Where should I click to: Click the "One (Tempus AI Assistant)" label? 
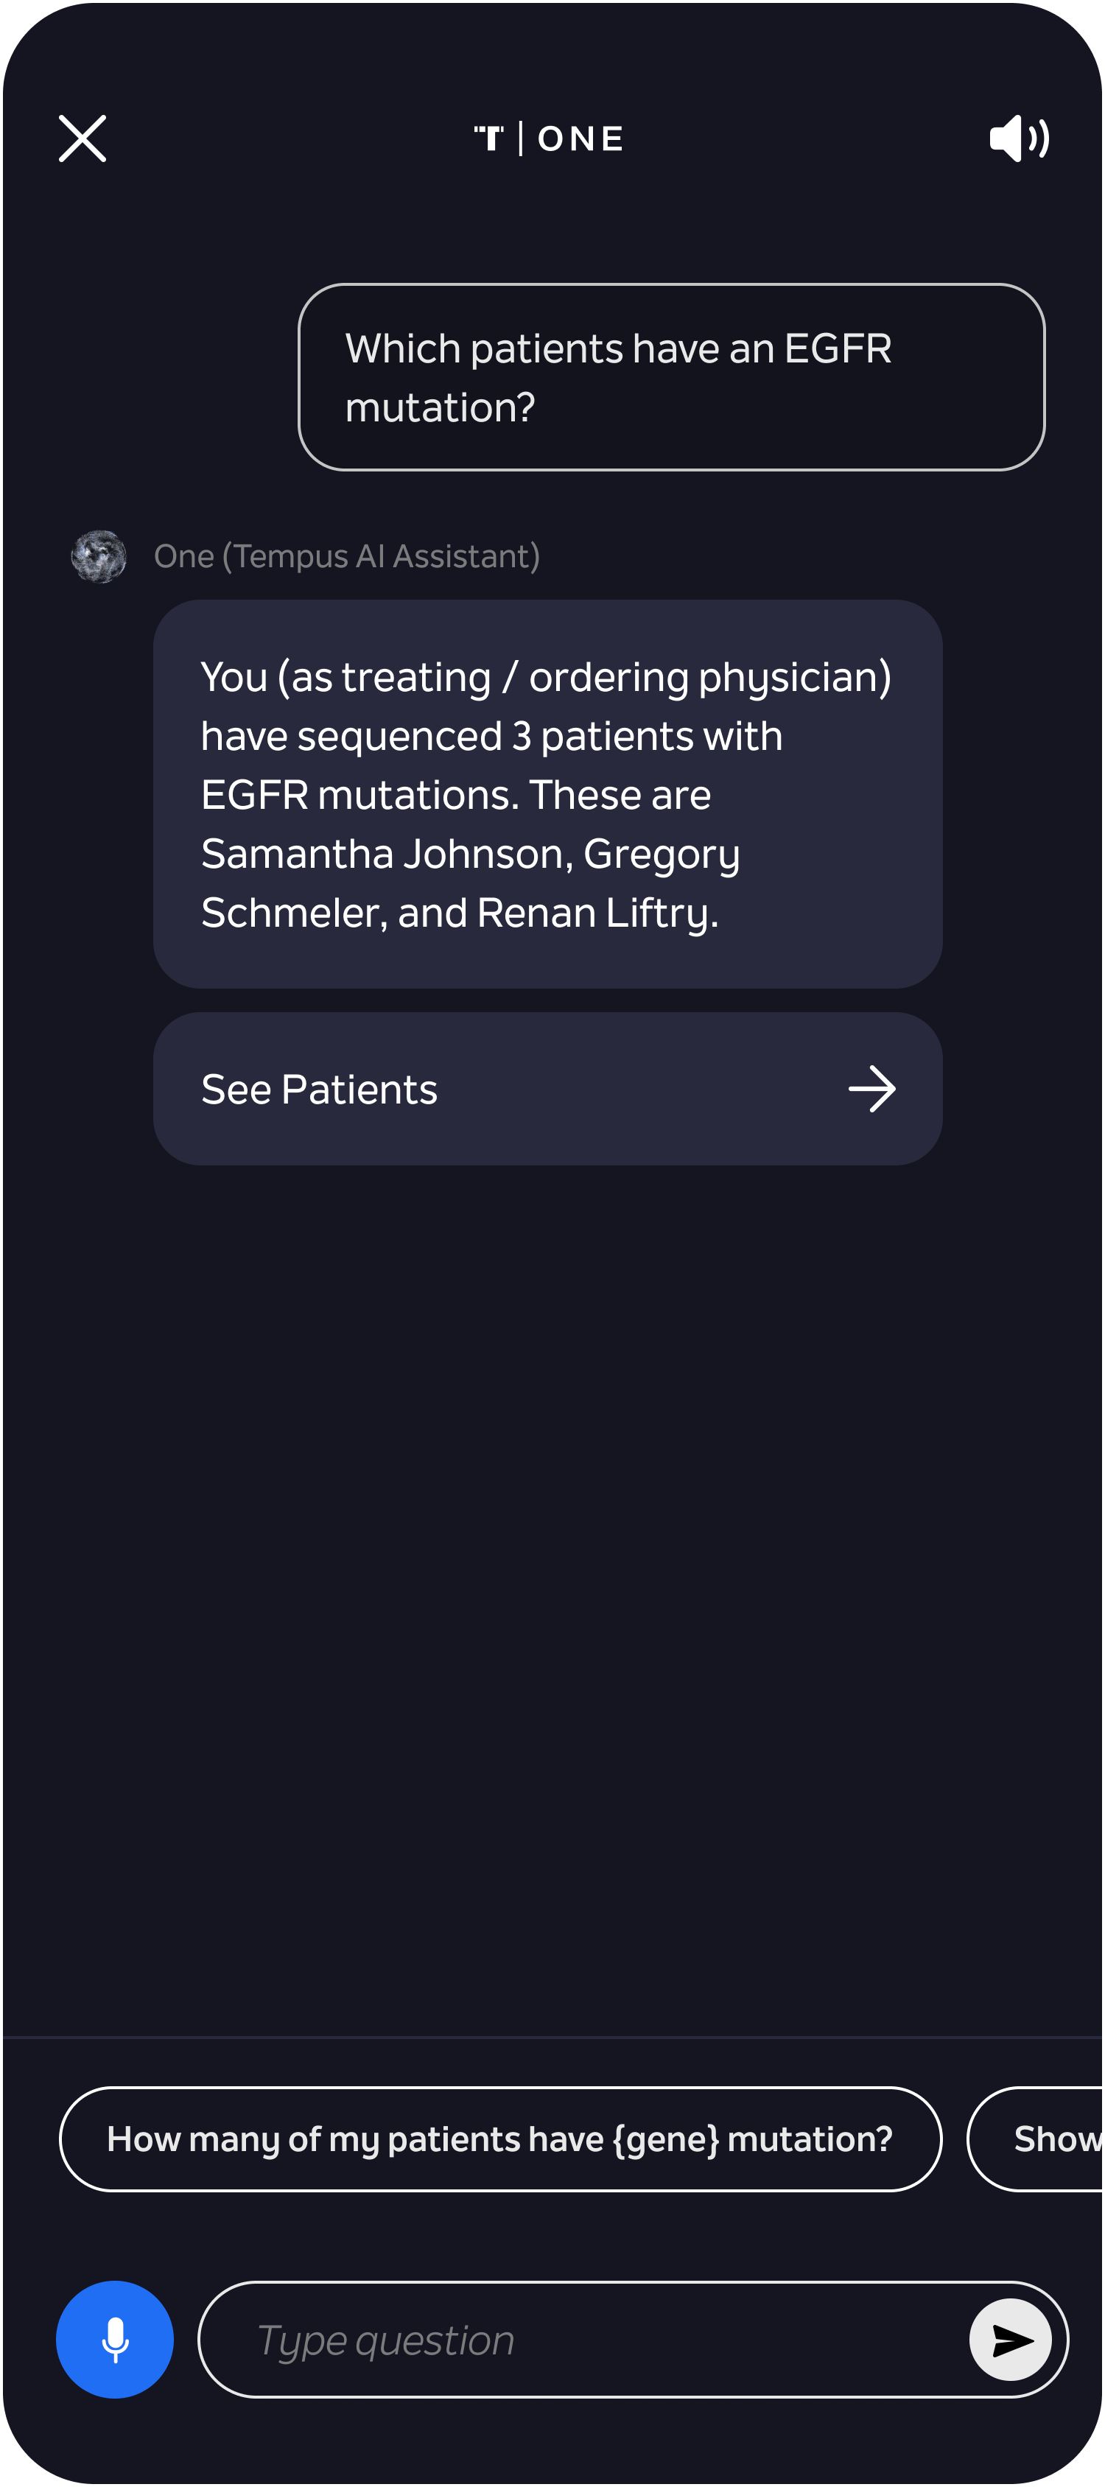[x=346, y=556]
